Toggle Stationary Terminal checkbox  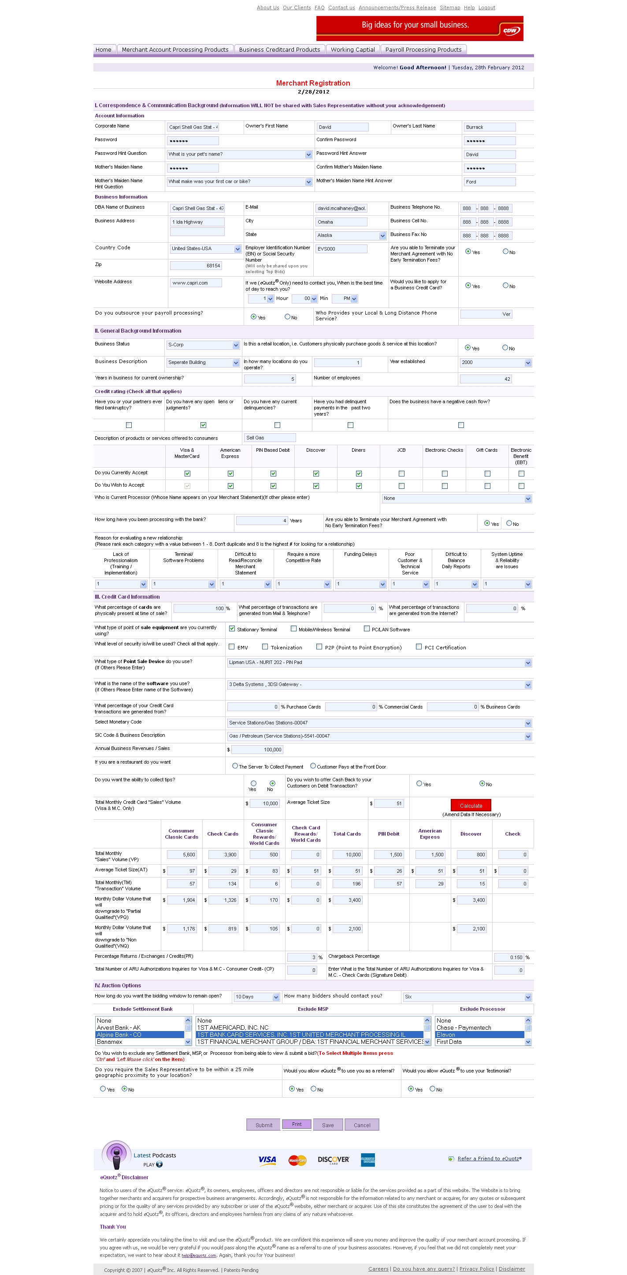coord(232,629)
